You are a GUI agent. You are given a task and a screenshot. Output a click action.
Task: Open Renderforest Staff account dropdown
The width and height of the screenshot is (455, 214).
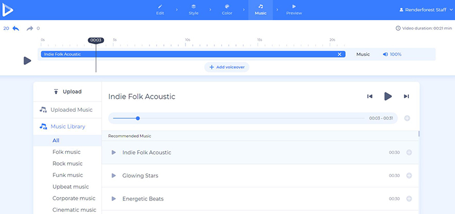425,10
